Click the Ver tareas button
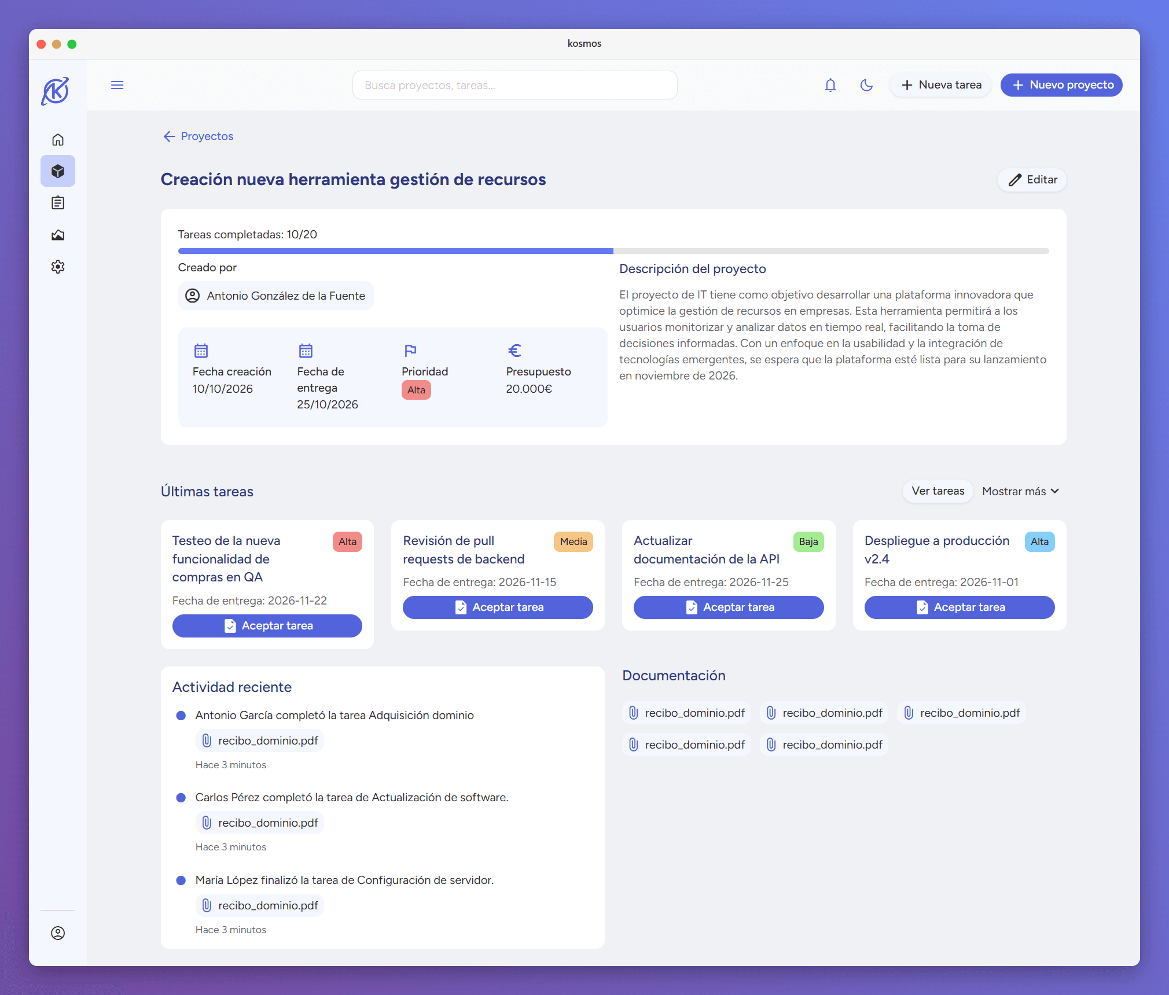Image resolution: width=1169 pixels, height=995 pixels. click(x=938, y=491)
